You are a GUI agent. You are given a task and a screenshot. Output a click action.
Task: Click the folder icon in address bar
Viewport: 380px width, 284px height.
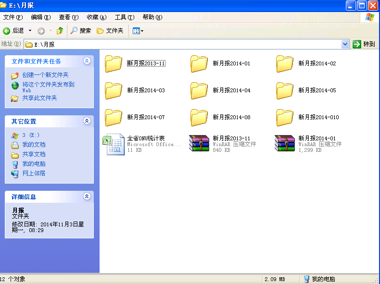click(29, 45)
